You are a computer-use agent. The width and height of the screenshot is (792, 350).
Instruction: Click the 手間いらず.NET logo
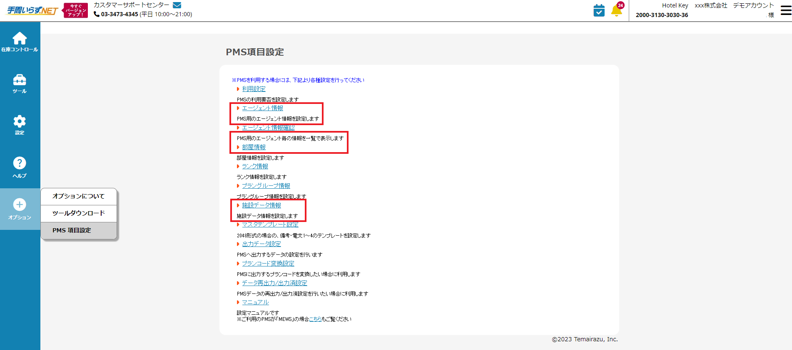tap(32, 10)
